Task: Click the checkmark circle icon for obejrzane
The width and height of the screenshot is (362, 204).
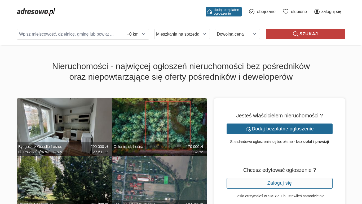Action: tap(252, 12)
